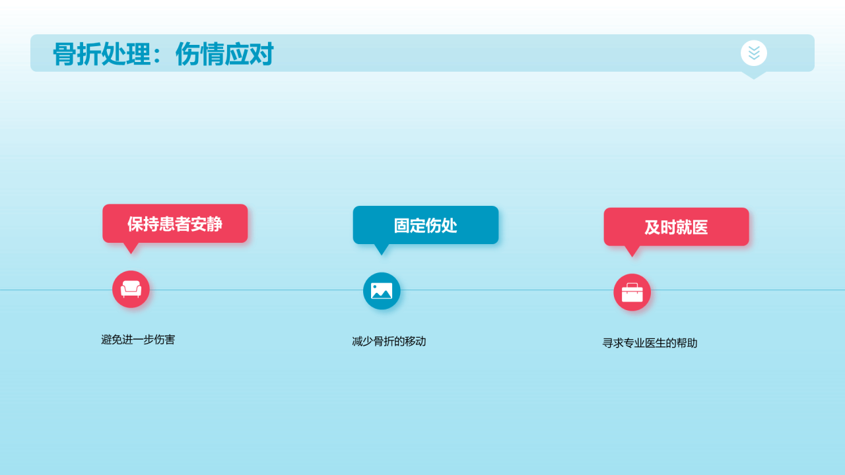Click the double-chevron down icon in title banner
The width and height of the screenshot is (845, 475).
tap(753, 53)
